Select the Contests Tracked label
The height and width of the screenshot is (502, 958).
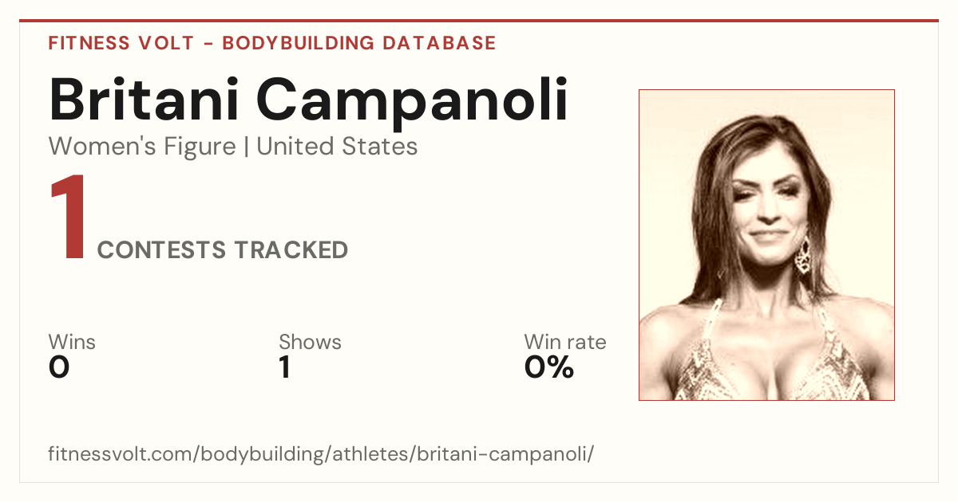click(223, 250)
